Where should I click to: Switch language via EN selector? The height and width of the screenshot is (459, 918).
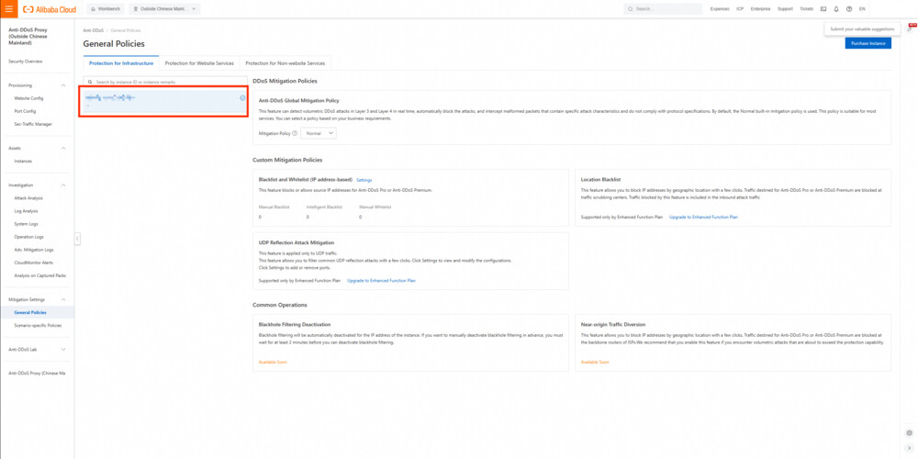[862, 9]
